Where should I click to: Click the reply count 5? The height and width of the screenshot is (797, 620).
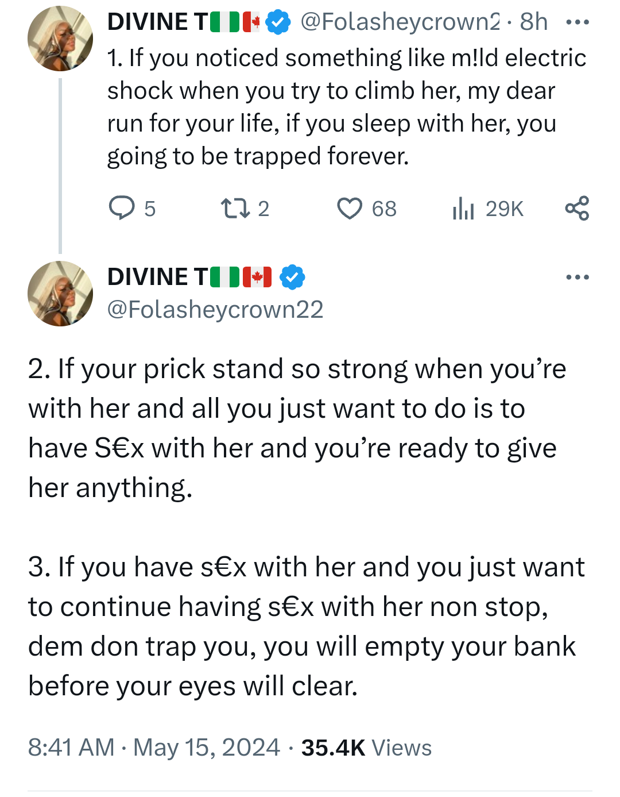[x=150, y=209]
